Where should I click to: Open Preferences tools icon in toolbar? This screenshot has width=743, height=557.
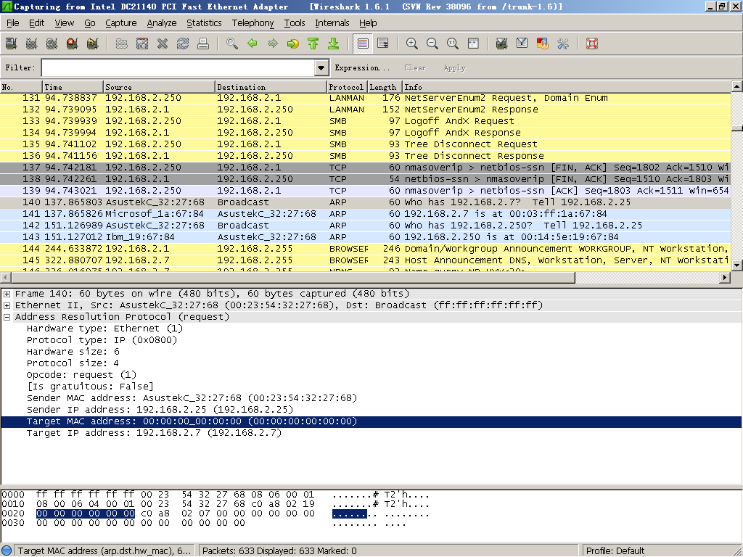[x=563, y=44]
